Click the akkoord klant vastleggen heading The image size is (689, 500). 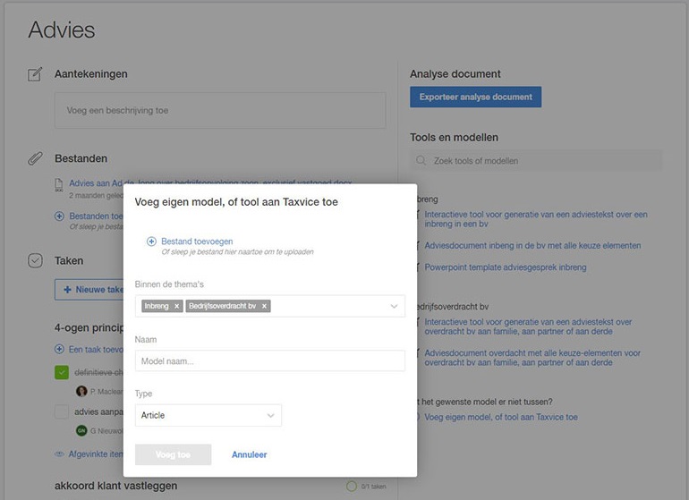pos(116,486)
